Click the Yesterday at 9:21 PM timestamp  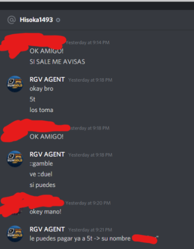tap(90, 230)
